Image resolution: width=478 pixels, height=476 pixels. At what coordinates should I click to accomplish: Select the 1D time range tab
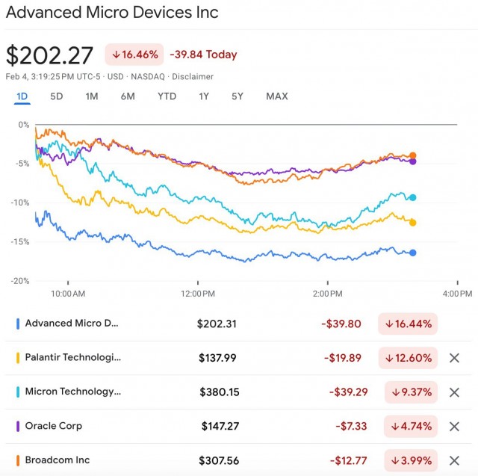click(22, 96)
